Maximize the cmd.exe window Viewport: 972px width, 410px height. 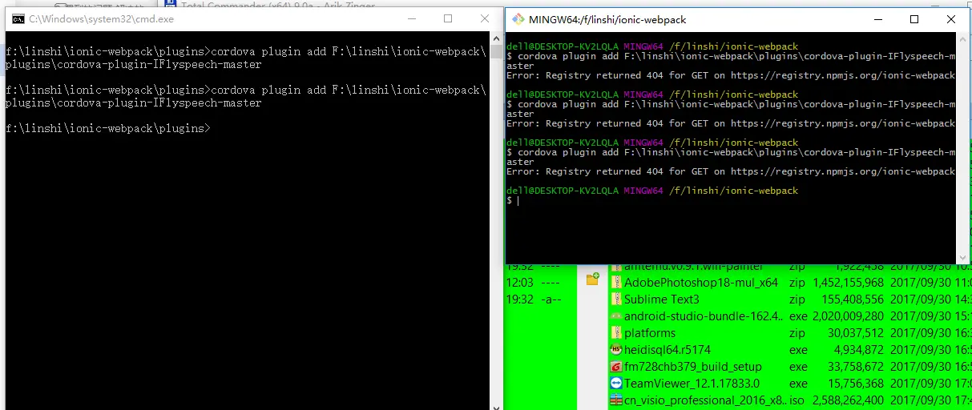pos(448,18)
